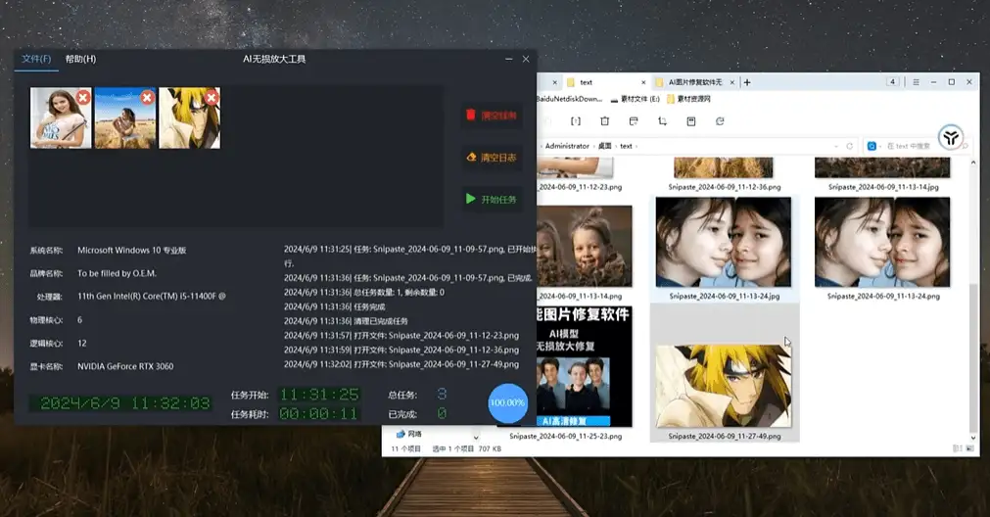Click the refresh icon in Explorer toolbar
Viewport: 990px width, 517px height.
click(x=720, y=121)
